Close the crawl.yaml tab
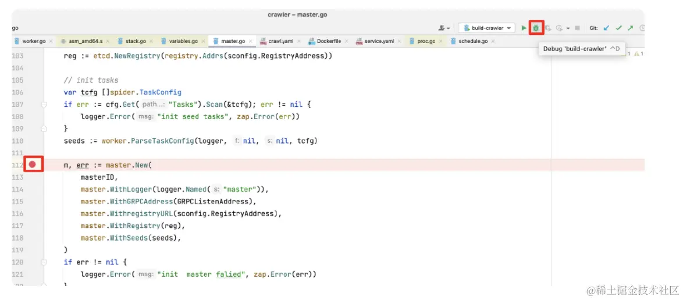The image size is (683, 300). (299, 41)
